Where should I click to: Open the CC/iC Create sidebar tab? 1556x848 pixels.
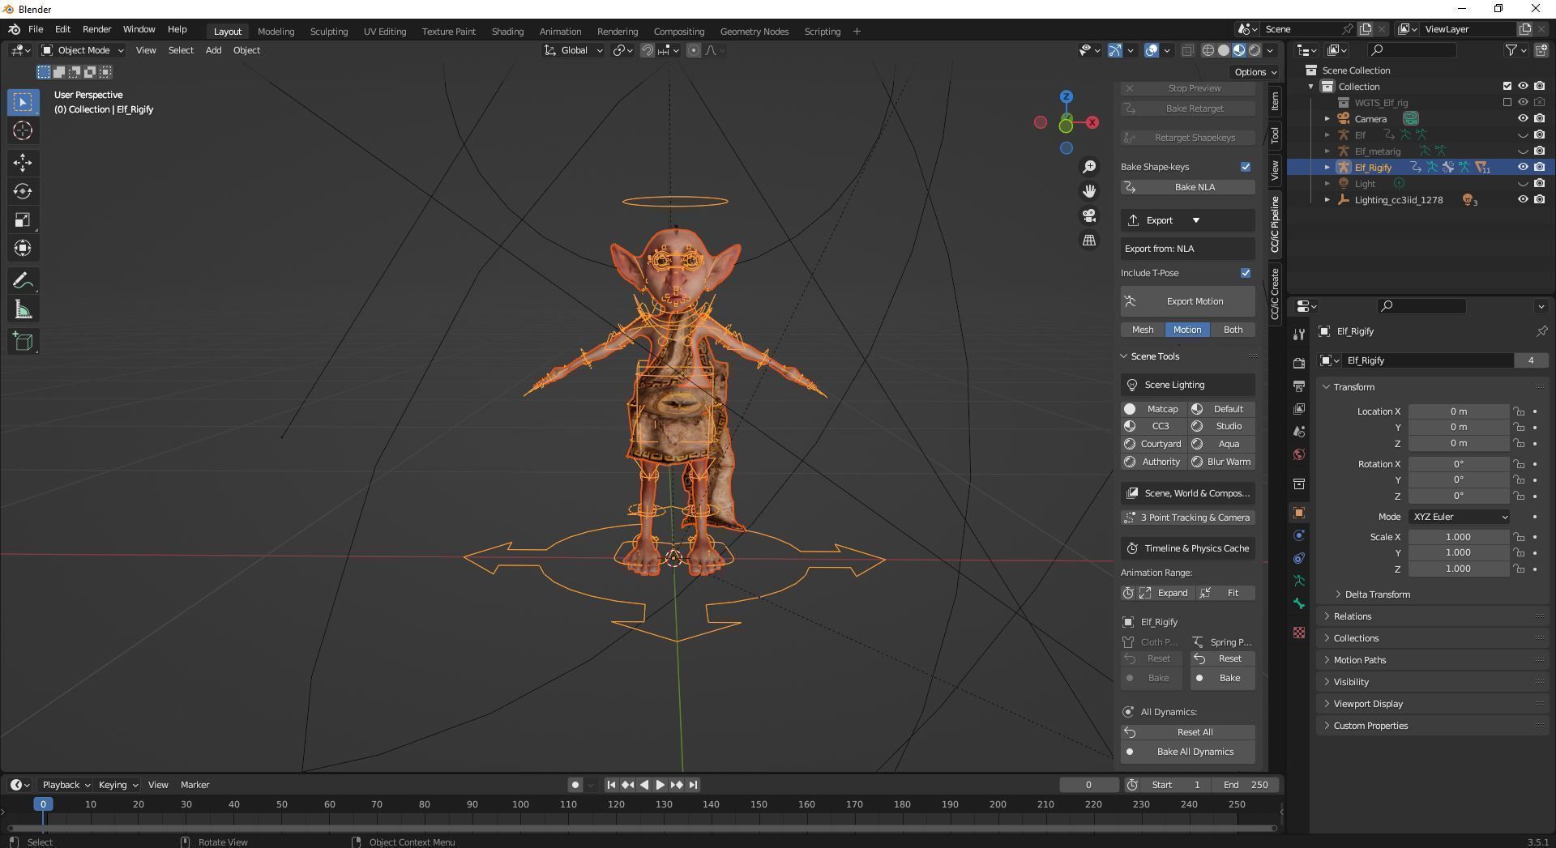(1275, 294)
